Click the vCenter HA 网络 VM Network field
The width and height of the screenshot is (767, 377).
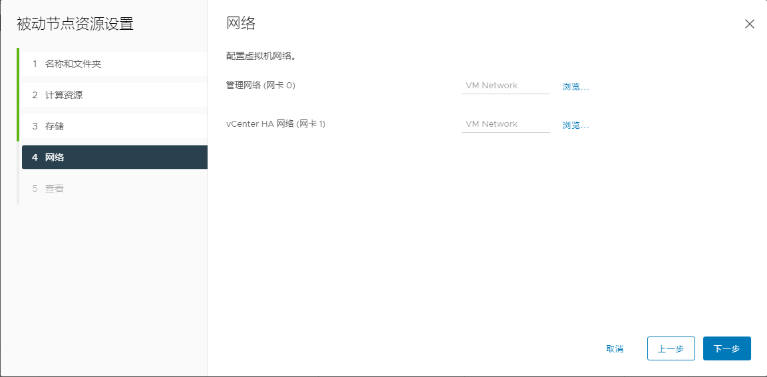click(x=506, y=124)
